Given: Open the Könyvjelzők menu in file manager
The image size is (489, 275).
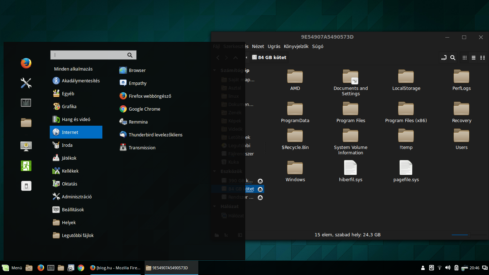Looking at the screenshot, I should coord(296,46).
